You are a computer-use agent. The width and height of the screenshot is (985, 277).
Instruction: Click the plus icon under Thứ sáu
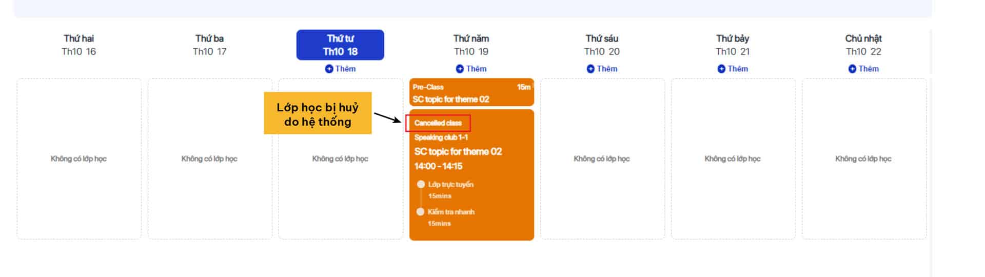click(590, 69)
